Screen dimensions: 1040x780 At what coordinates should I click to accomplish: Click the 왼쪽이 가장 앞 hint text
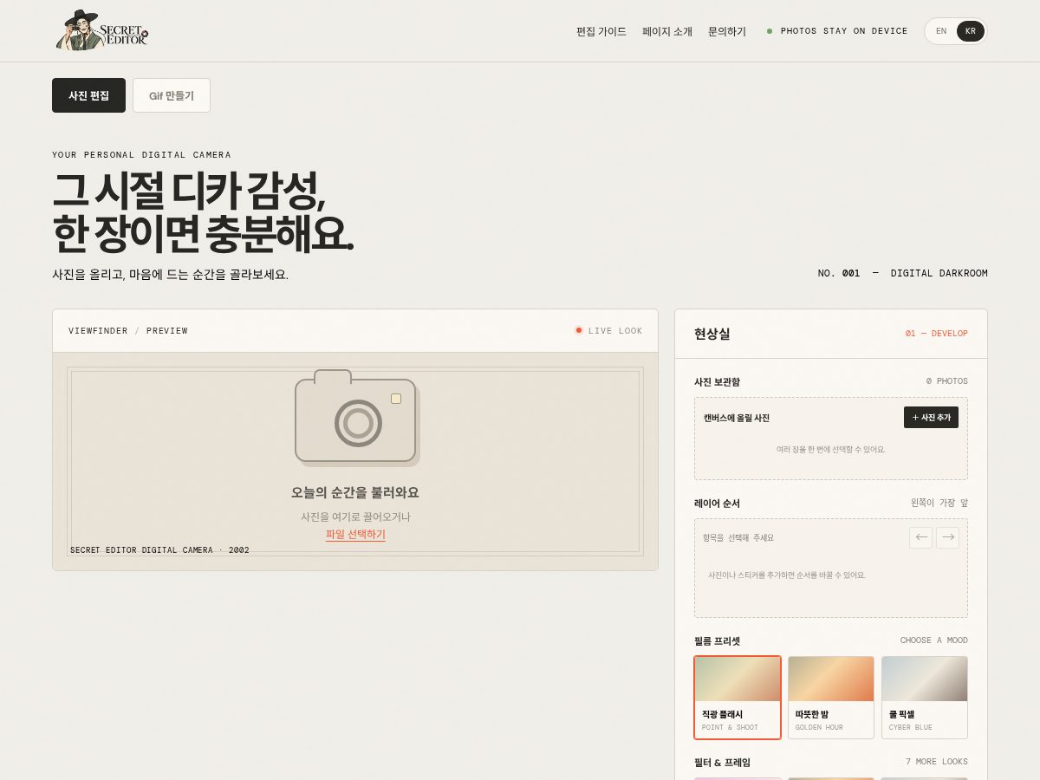click(x=939, y=503)
